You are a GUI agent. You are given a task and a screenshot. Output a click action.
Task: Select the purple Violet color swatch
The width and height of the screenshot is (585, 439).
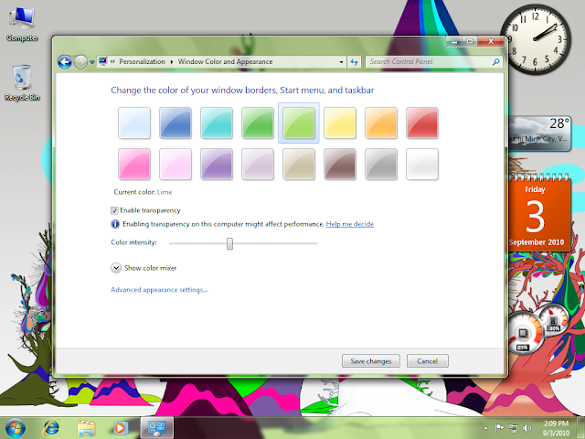217,164
